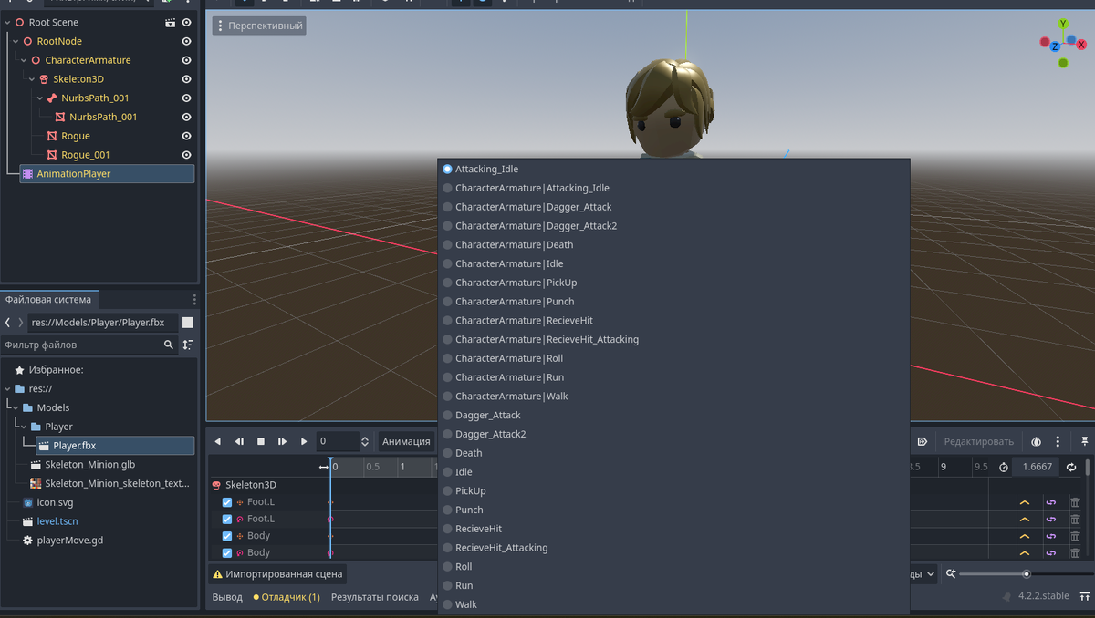This screenshot has width=1095, height=618.
Task: Click the green Y axis gizmo handle
Action: [x=1063, y=24]
